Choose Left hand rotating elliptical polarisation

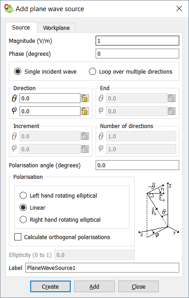(58, 195)
